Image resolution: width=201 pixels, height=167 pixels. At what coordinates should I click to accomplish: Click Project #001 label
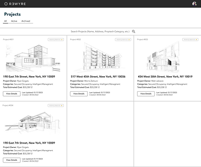pyautogui.click(x=8, y=40)
